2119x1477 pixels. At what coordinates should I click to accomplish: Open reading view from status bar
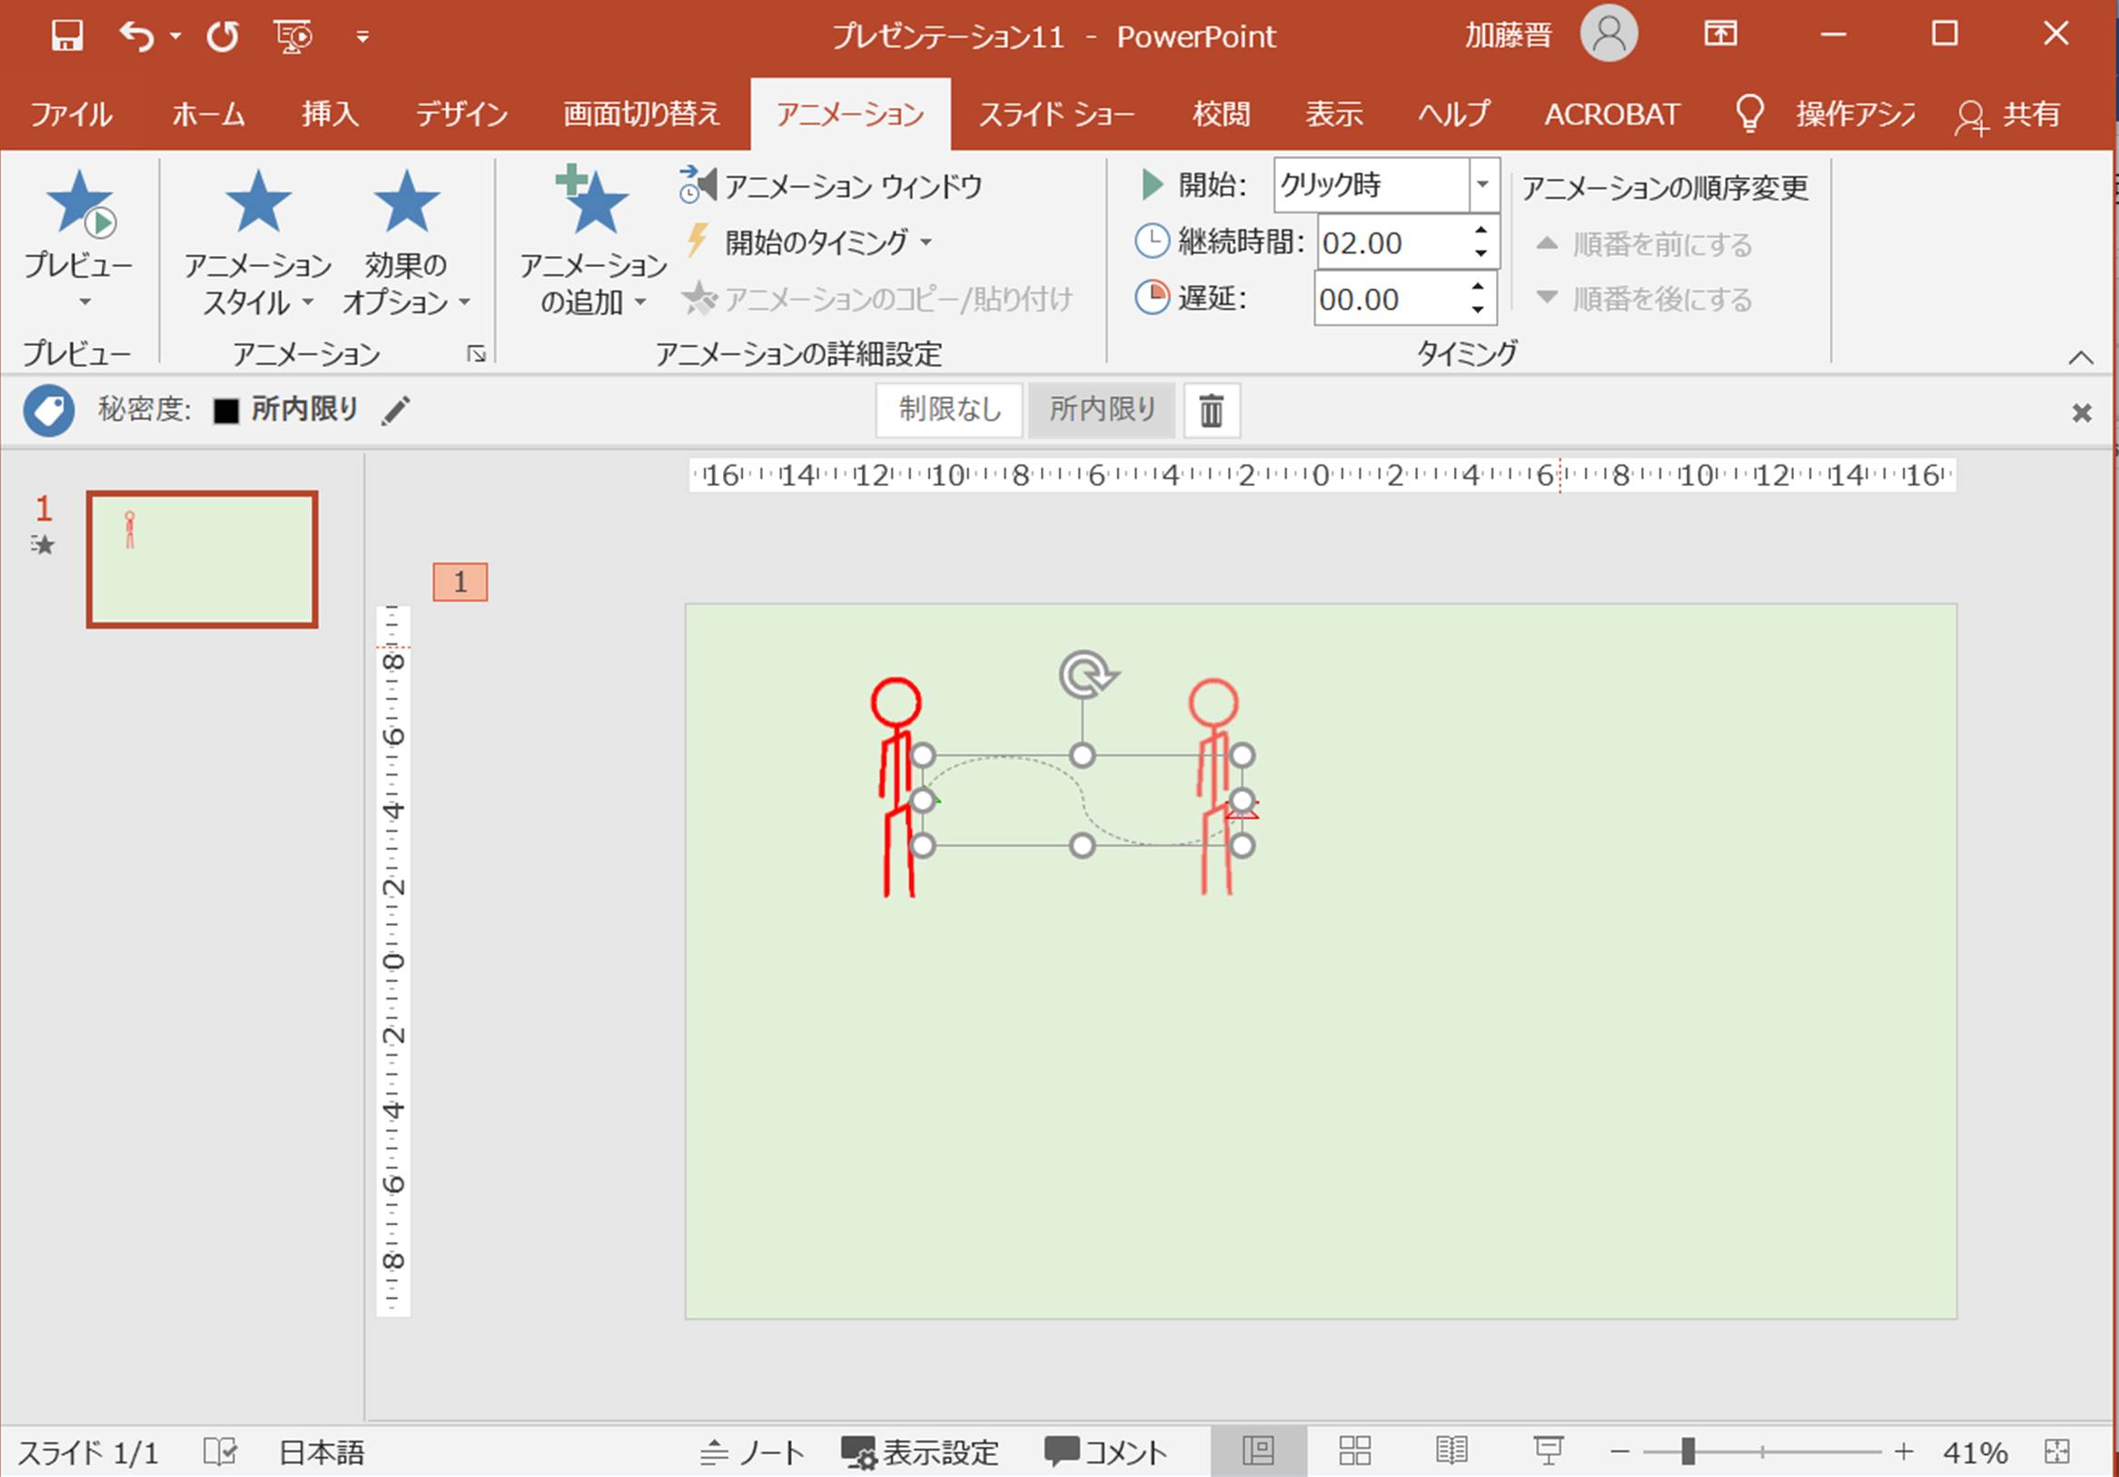point(1451,1452)
